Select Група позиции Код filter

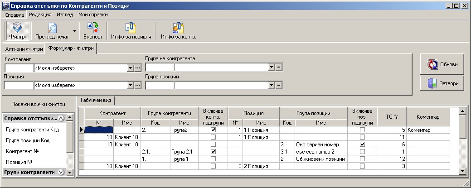(28, 140)
